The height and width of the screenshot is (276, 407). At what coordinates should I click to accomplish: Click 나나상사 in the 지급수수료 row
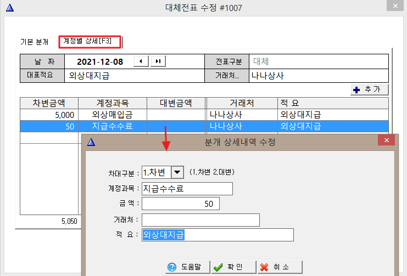click(x=242, y=126)
